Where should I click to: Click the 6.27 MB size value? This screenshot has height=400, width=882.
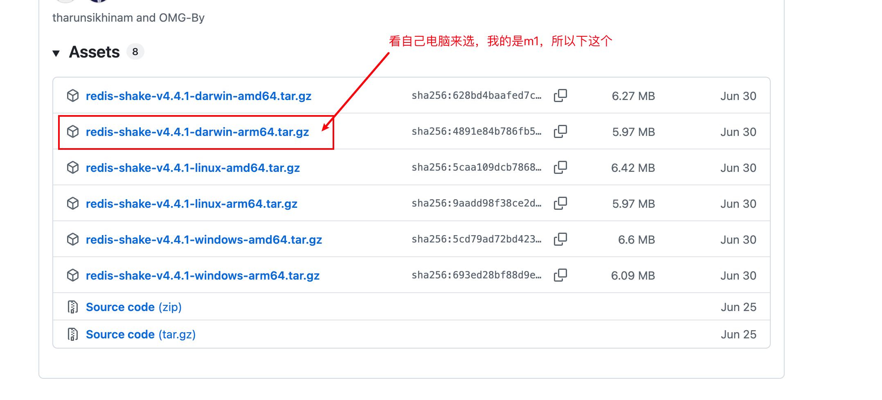(x=633, y=96)
